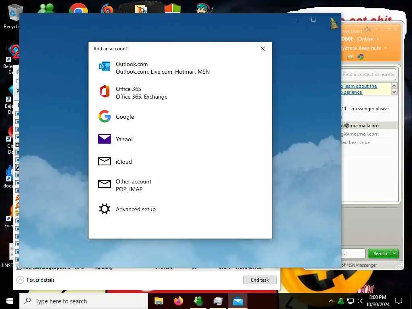This screenshot has width=412, height=309.
Task: Open the Google Chrome desktop icon
Action: point(78,8)
